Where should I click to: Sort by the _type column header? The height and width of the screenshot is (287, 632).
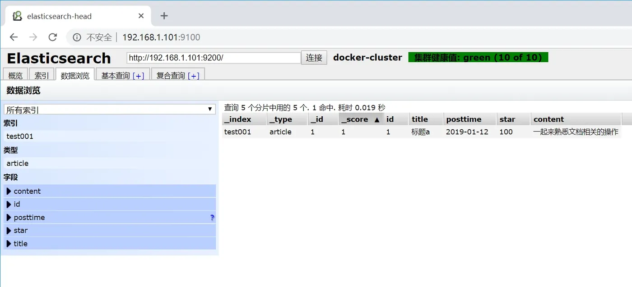287,119
